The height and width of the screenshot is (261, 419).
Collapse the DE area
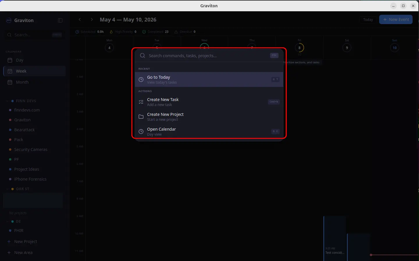[7, 222]
